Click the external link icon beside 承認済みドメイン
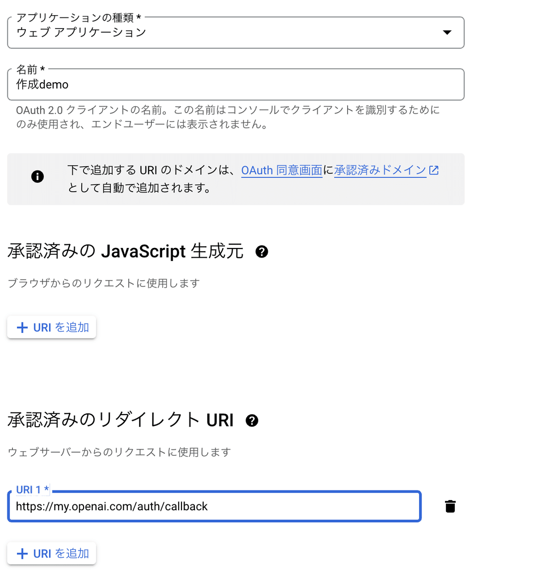The image size is (554, 580). point(434,170)
